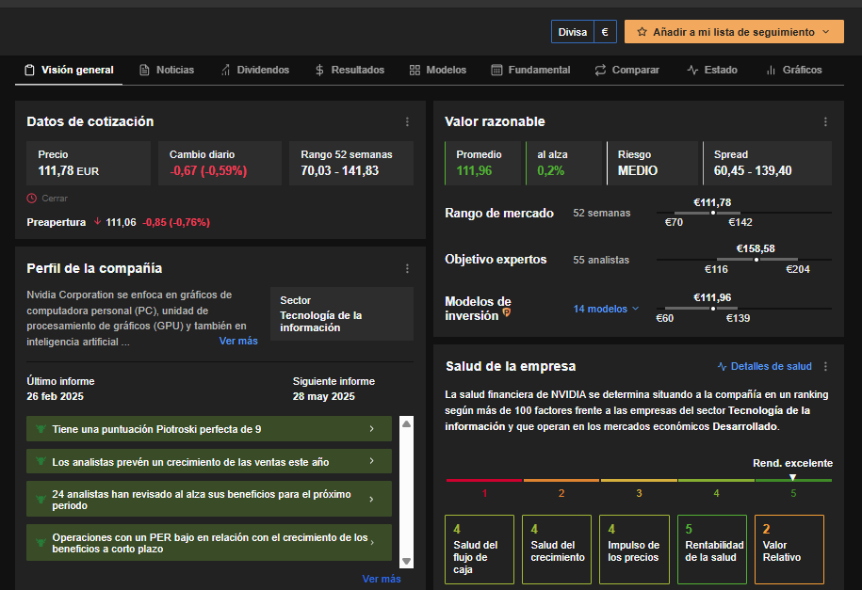This screenshot has height=590, width=862.
Task: Click the star icon in watchlist button
Action: click(x=642, y=32)
